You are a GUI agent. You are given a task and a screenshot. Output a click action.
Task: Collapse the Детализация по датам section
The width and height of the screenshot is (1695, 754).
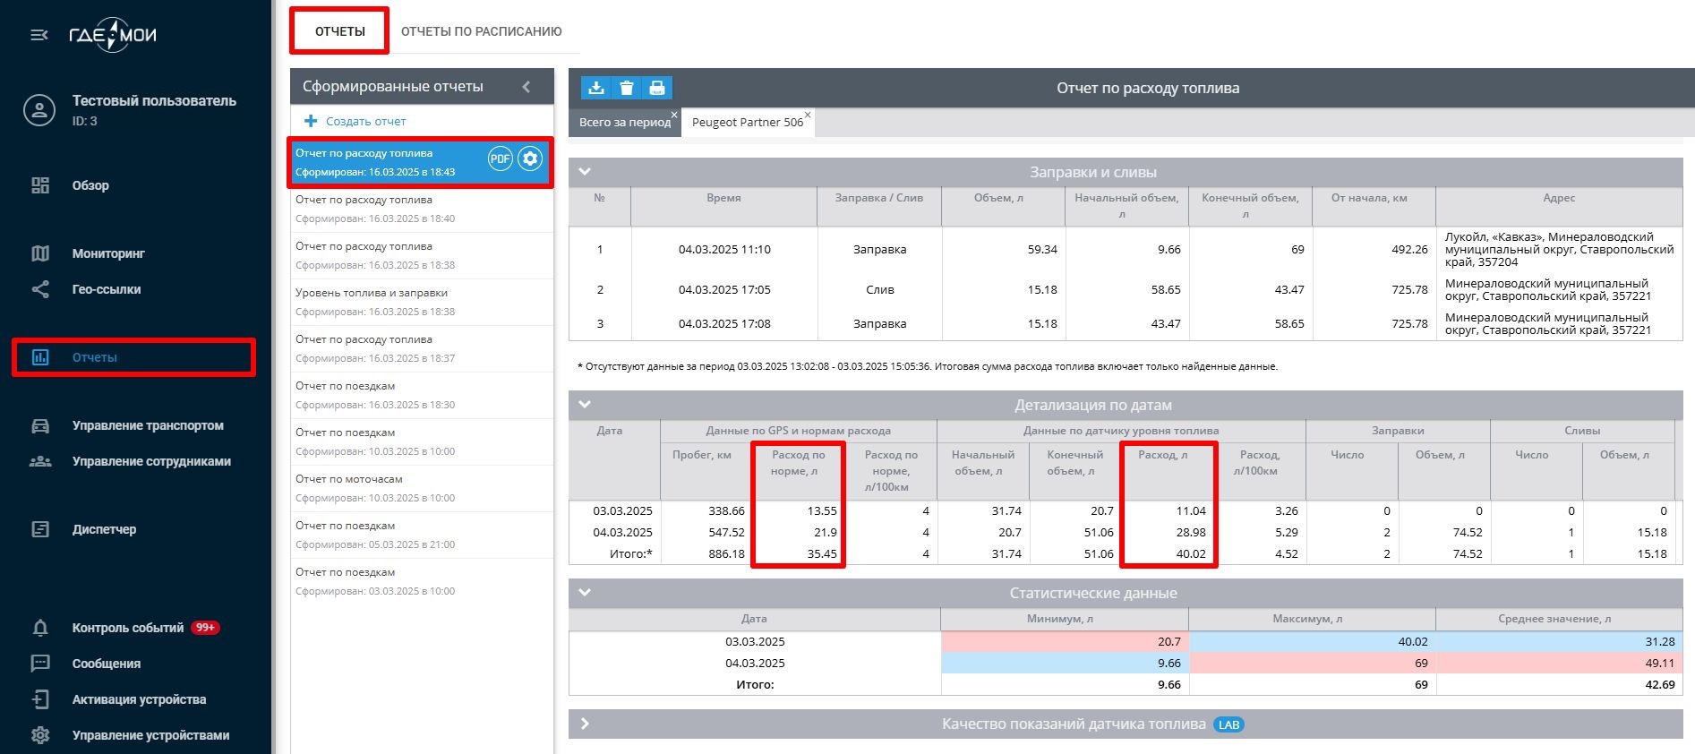tap(586, 405)
